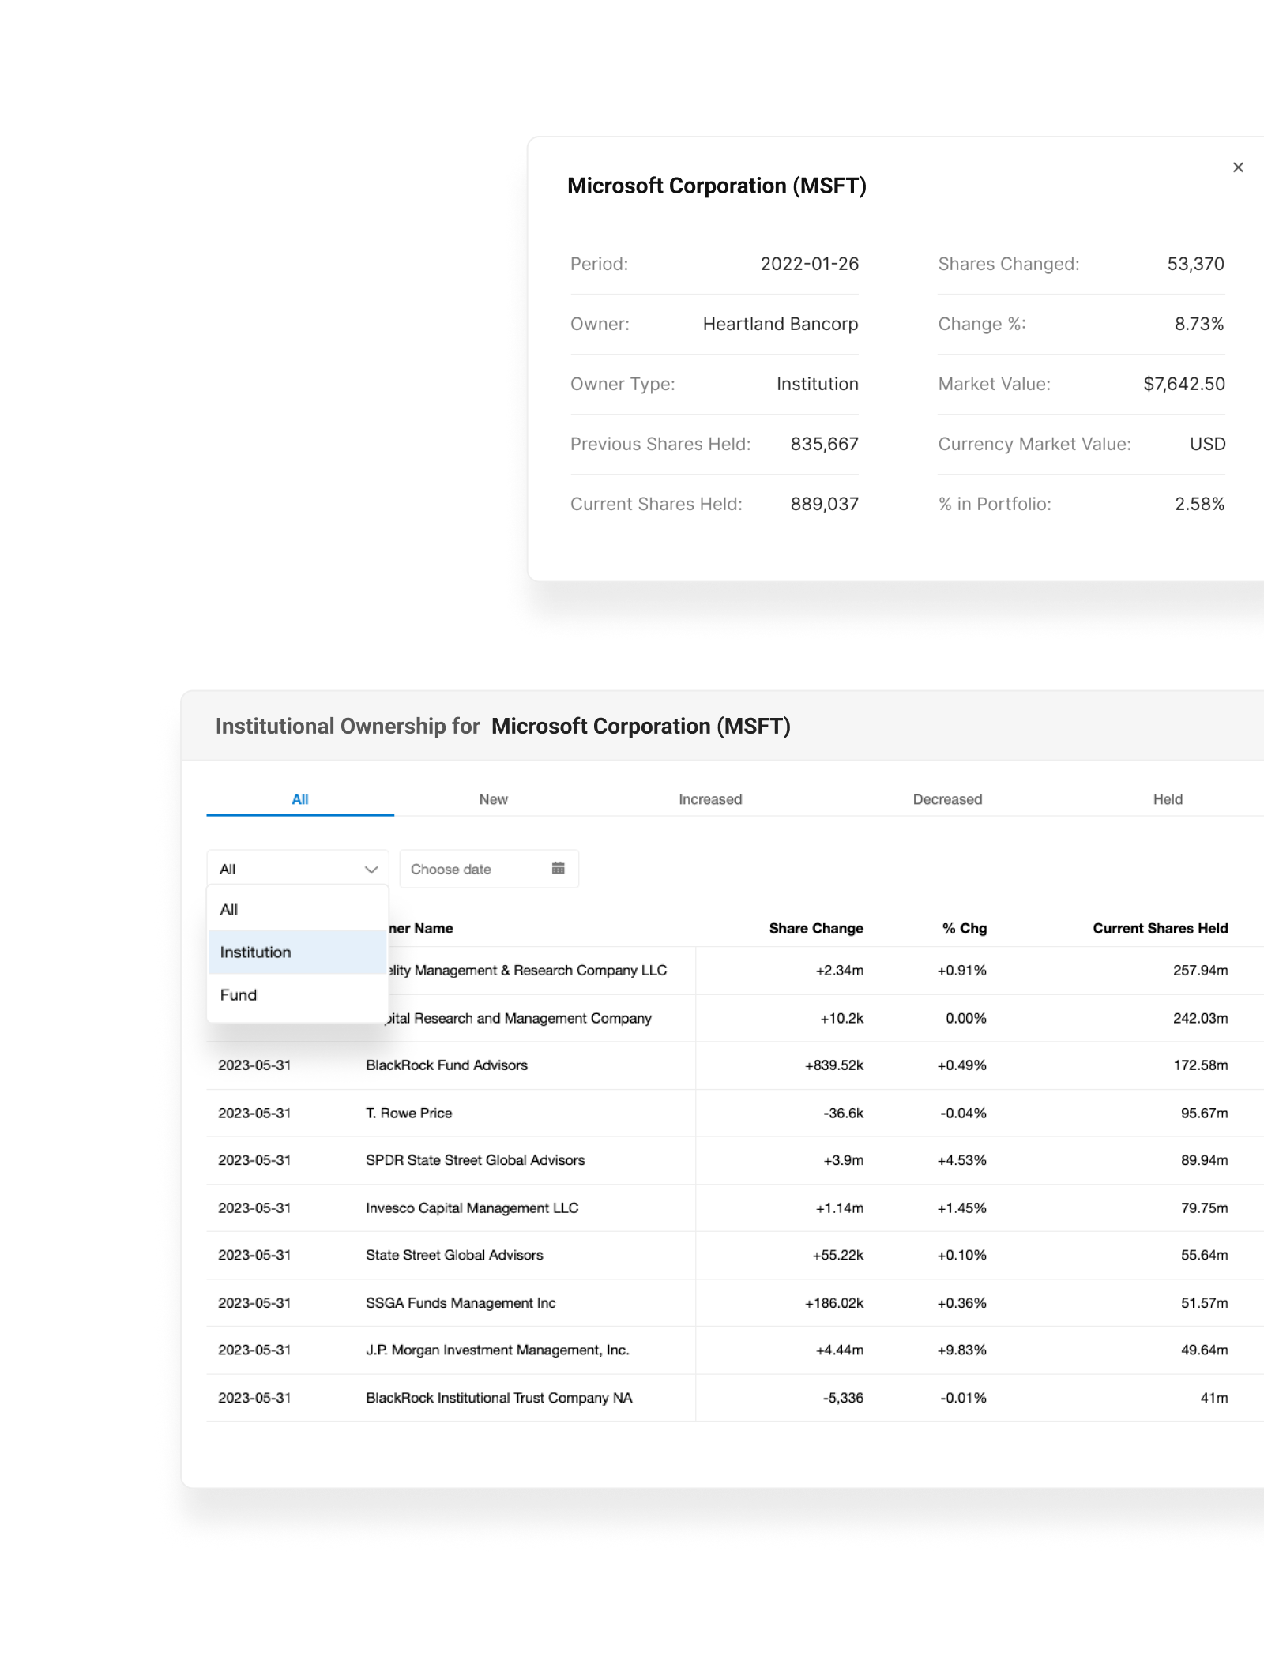Sort by Current Shares Held column
This screenshot has height=1679, width=1264.
pos(1160,929)
